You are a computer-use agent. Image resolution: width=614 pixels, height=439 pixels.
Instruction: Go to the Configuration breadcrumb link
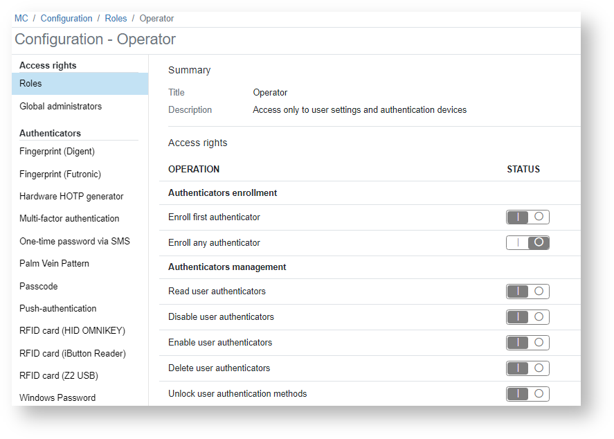click(x=66, y=19)
